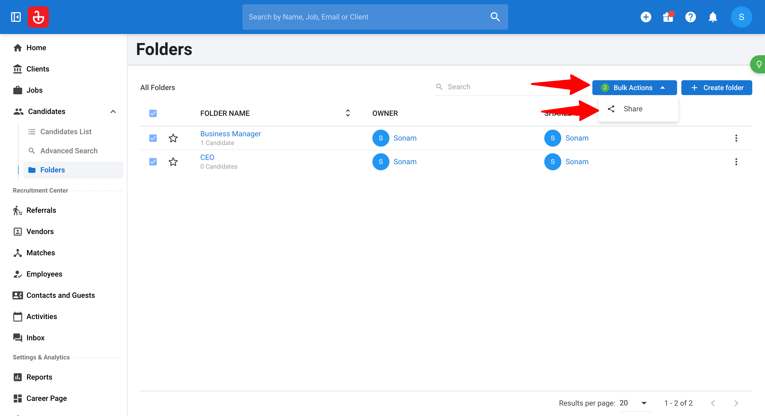The height and width of the screenshot is (416, 765).
Task: Open Jobs in sidebar
Action: click(35, 90)
